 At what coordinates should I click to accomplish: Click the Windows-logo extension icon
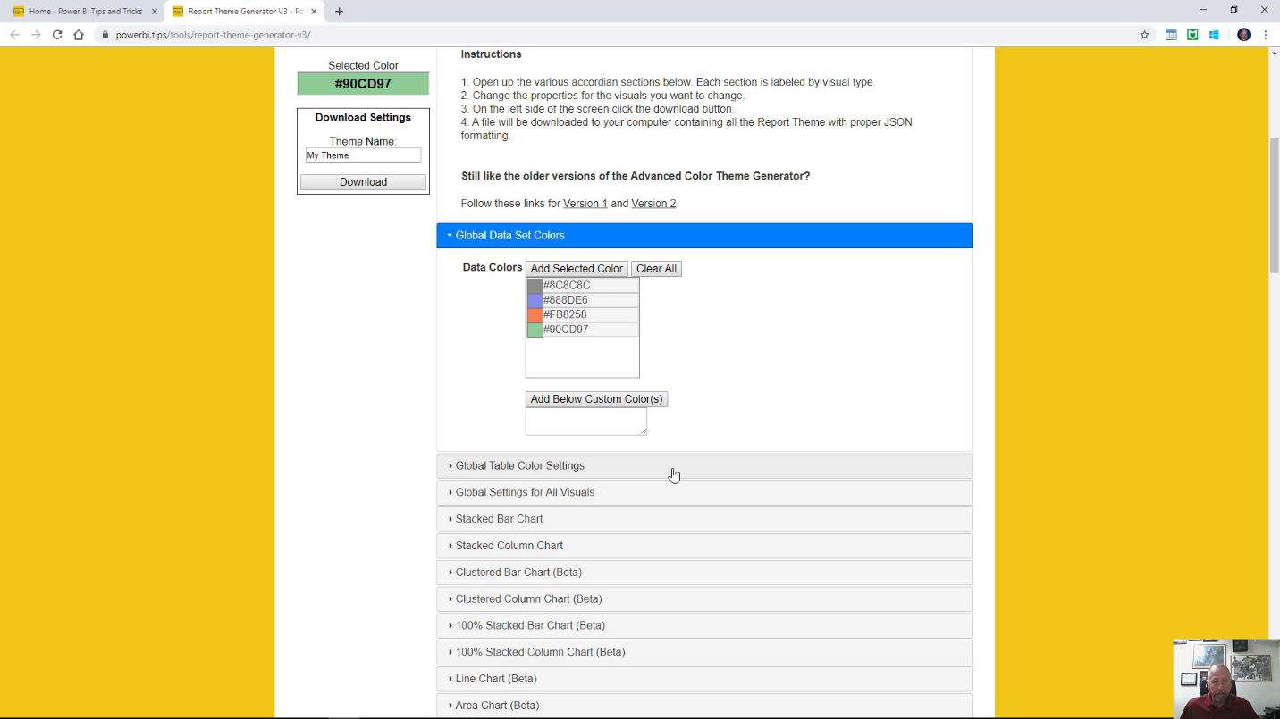point(1214,35)
